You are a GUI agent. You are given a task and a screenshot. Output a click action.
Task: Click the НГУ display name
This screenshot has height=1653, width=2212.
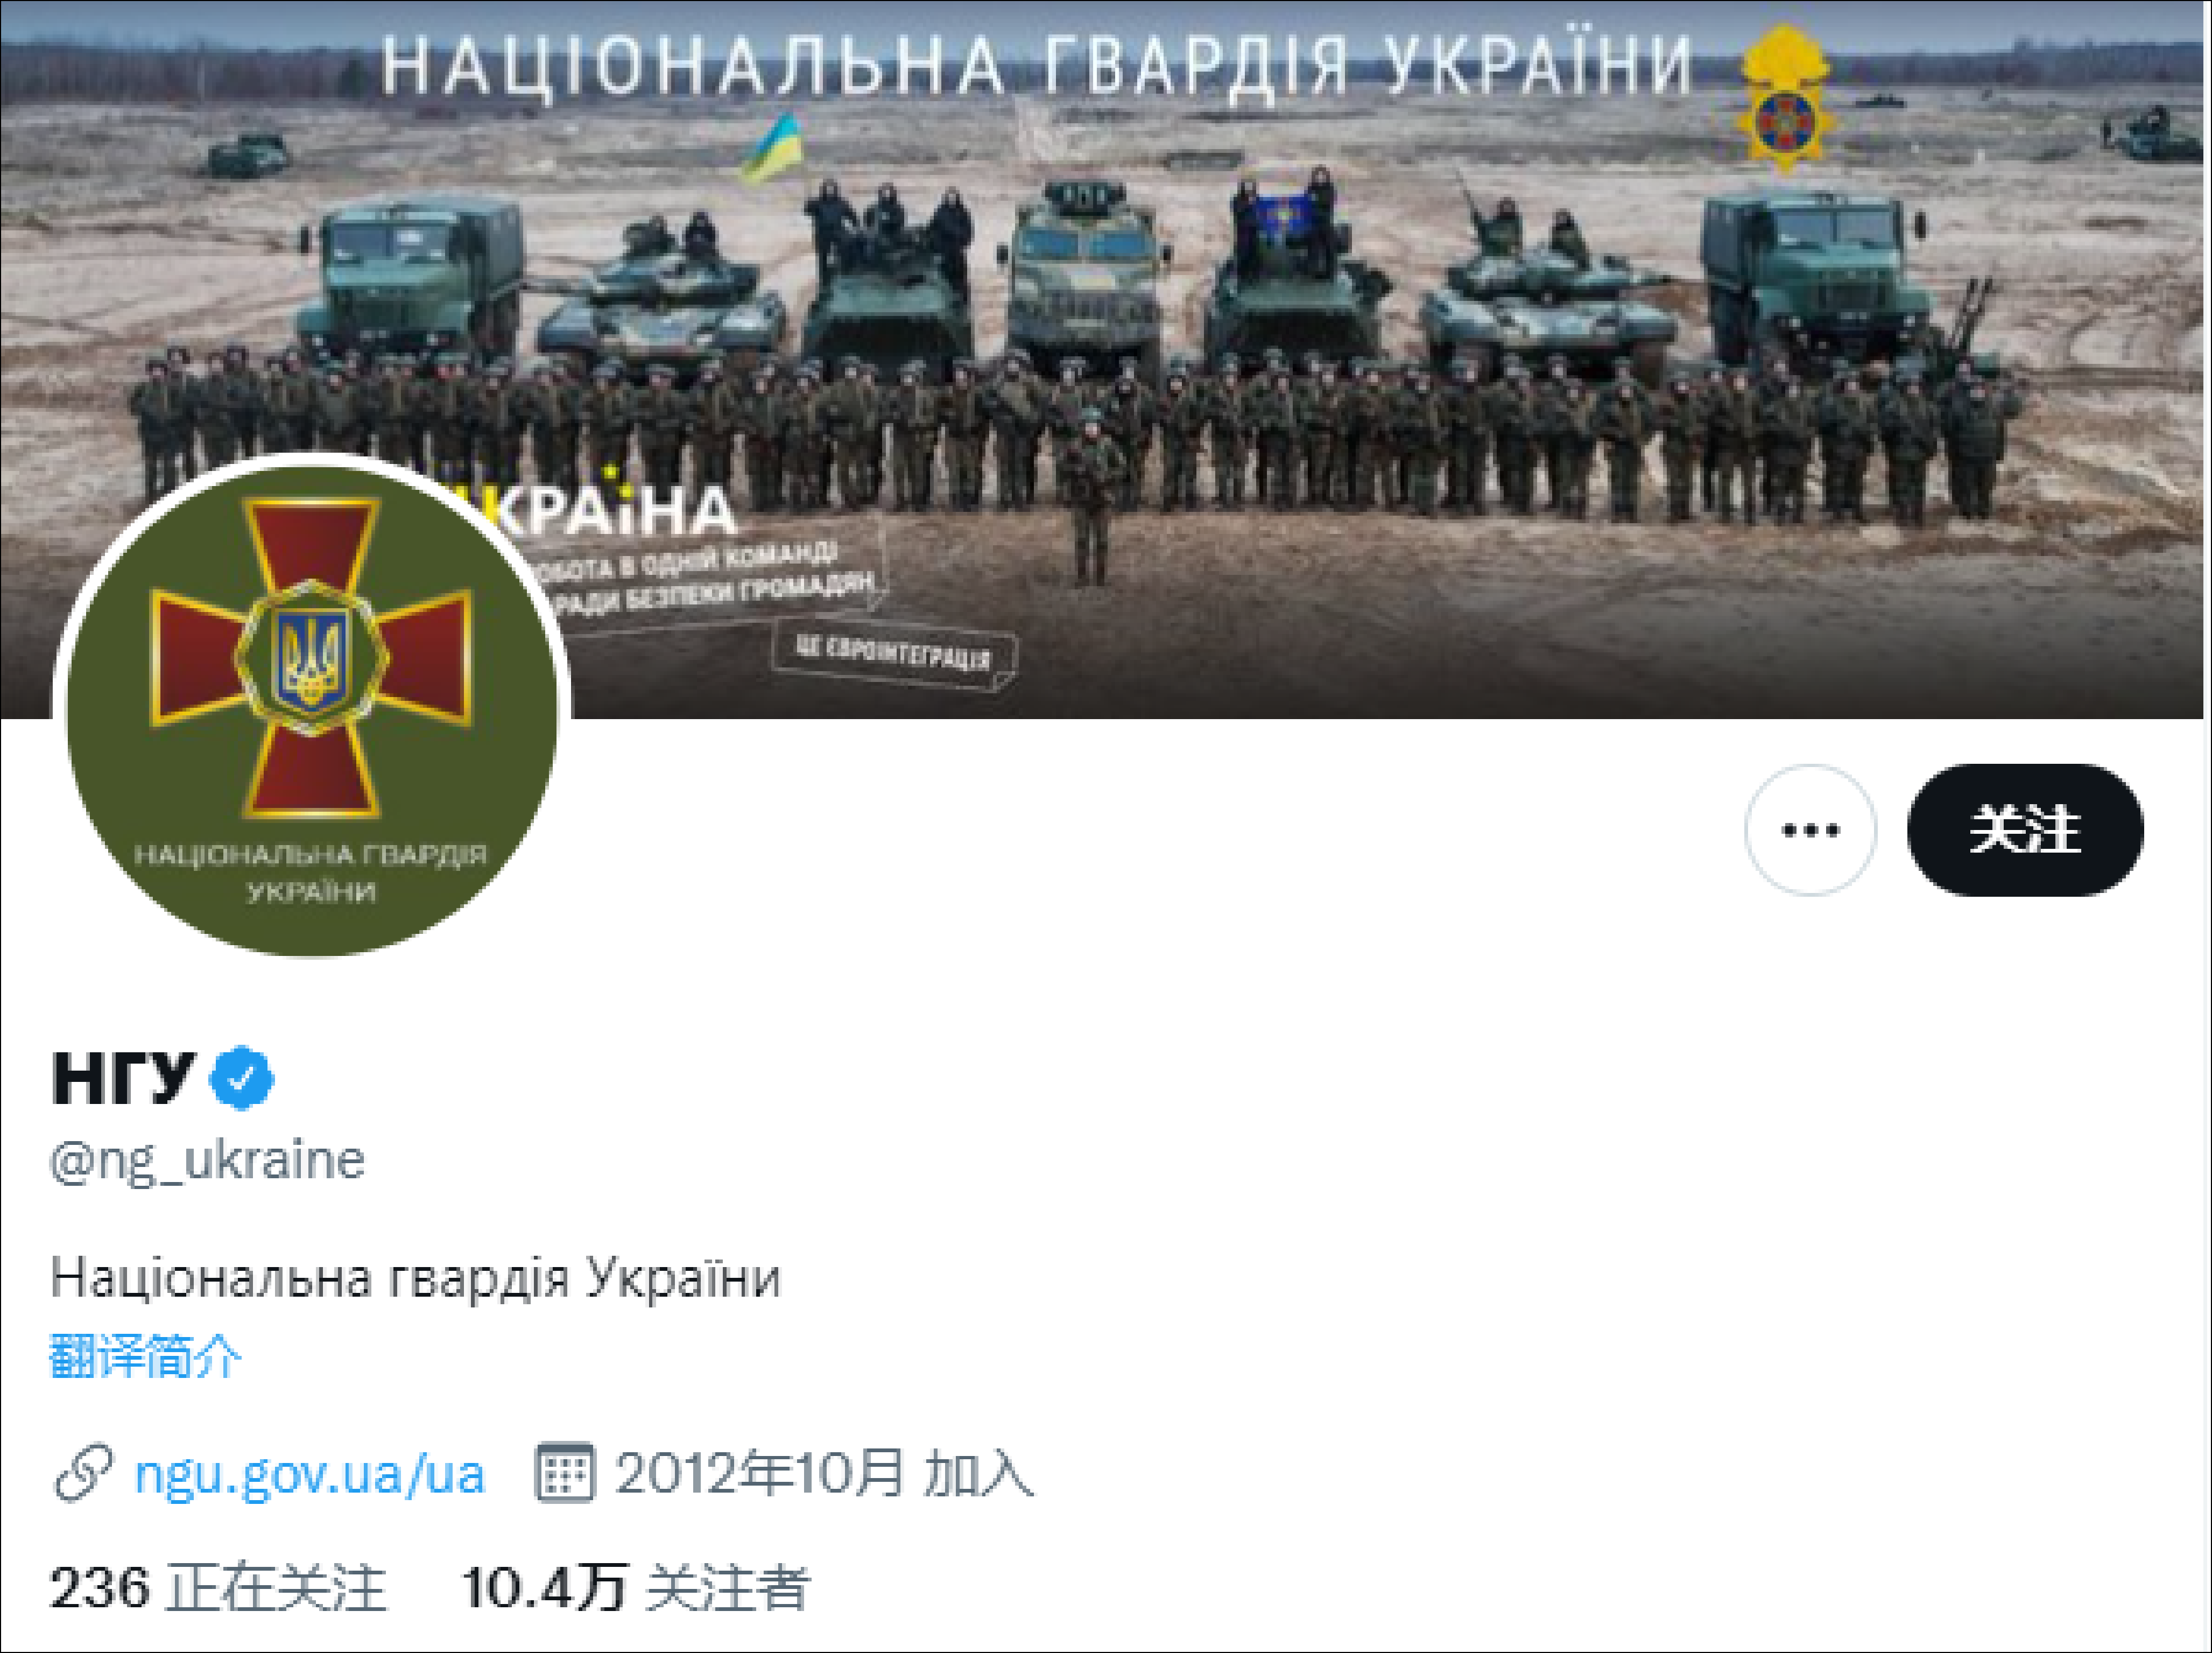tap(122, 1078)
